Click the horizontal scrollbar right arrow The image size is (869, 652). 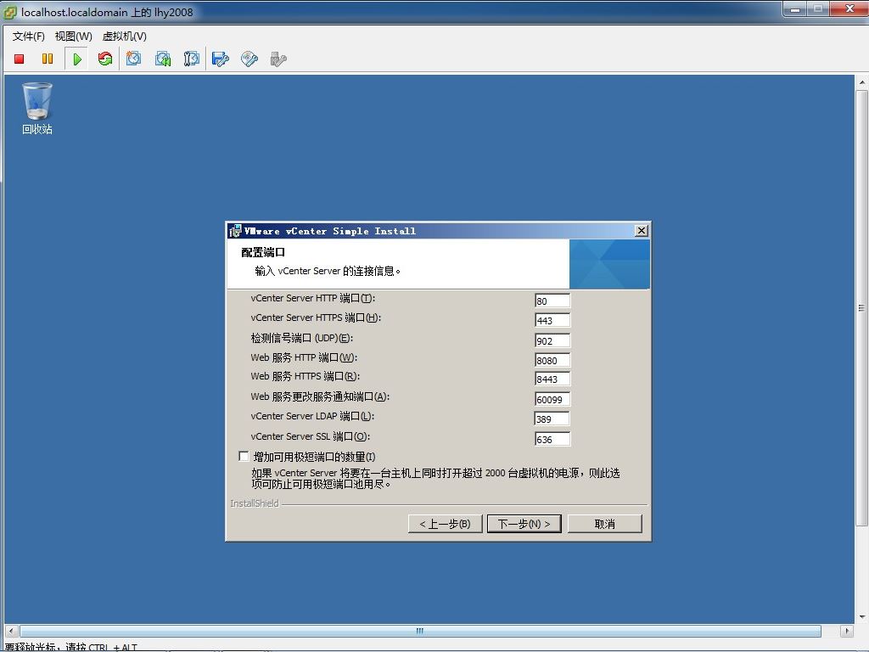(x=846, y=631)
